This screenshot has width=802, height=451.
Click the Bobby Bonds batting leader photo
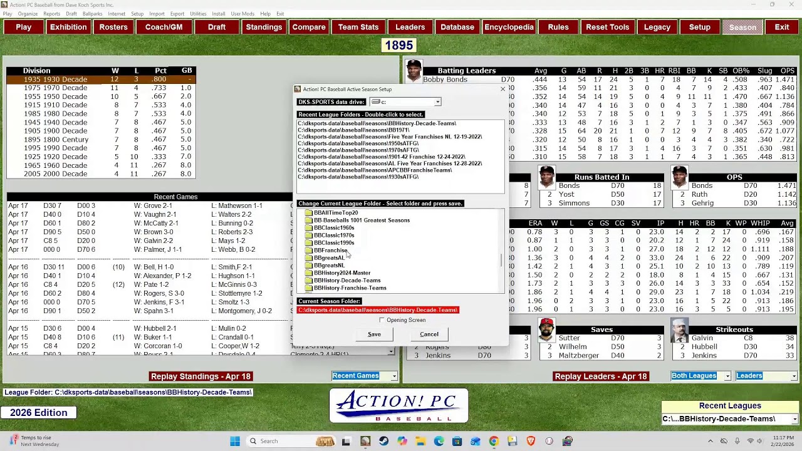414,71
